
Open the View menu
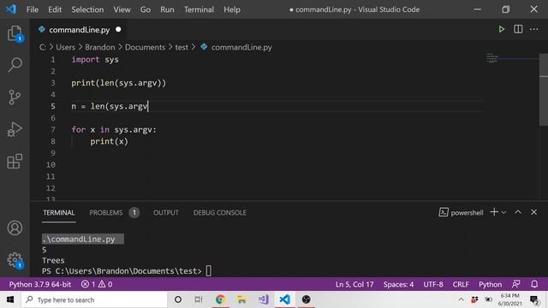tap(122, 9)
